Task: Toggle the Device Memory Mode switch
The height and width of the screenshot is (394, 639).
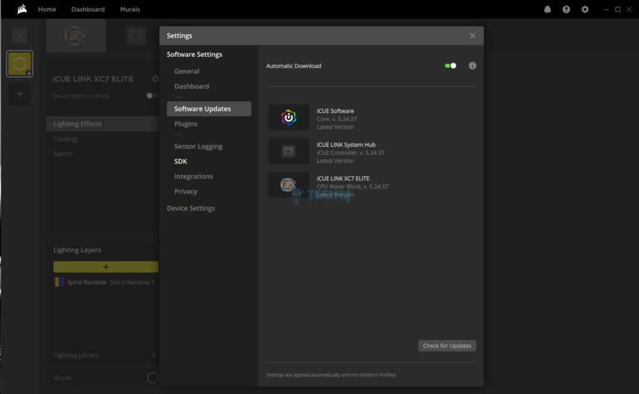Action: (x=152, y=96)
